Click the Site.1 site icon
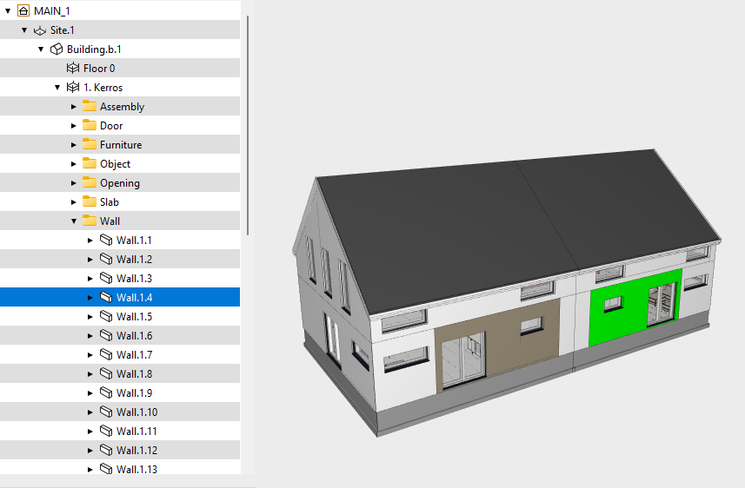This screenshot has height=488, width=745. tap(39, 30)
